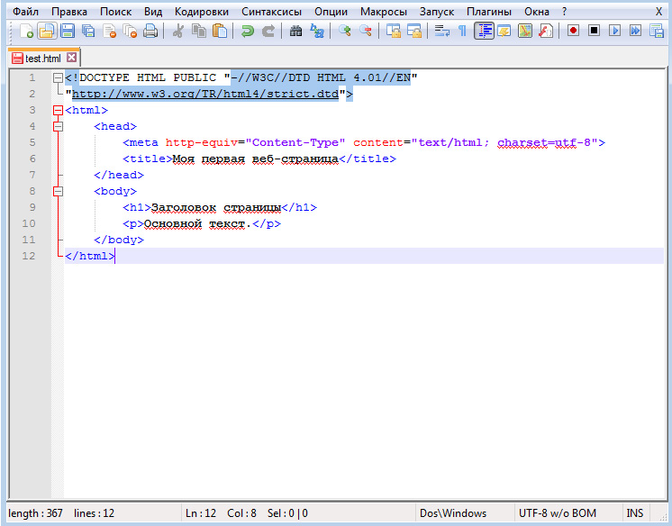Click the w3.org strict.dtd link
The height and width of the screenshot is (526, 672).
205,94
